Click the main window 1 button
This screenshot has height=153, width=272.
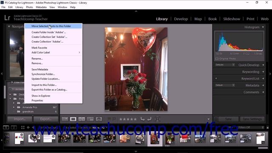coord(6,127)
